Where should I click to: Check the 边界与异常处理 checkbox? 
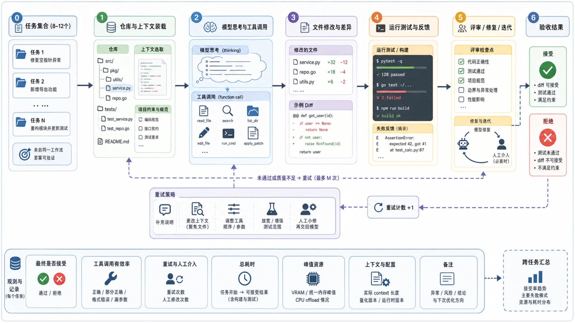[x=461, y=90]
